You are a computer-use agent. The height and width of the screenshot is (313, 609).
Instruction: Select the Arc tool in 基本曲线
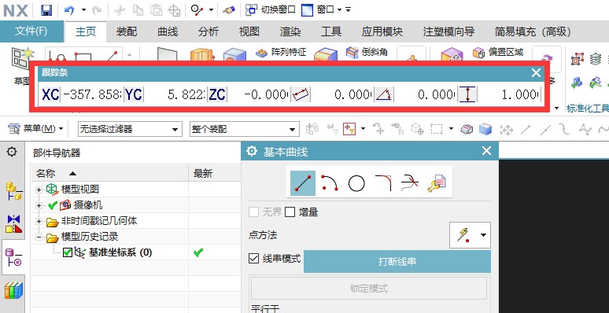click(x=330, y=183)
